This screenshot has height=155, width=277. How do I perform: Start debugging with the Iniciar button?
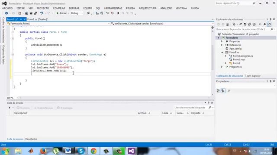pos(61,13)
